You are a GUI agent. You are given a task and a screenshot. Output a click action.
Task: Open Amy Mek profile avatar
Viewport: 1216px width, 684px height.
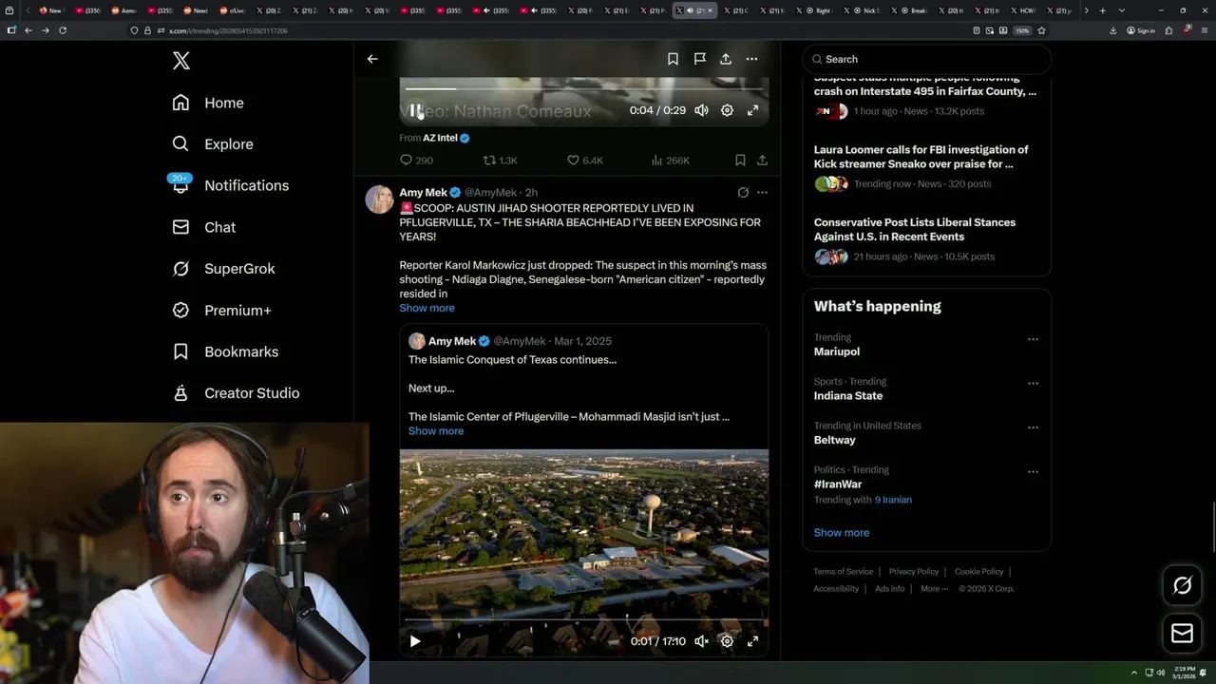[x=379, y=199]
